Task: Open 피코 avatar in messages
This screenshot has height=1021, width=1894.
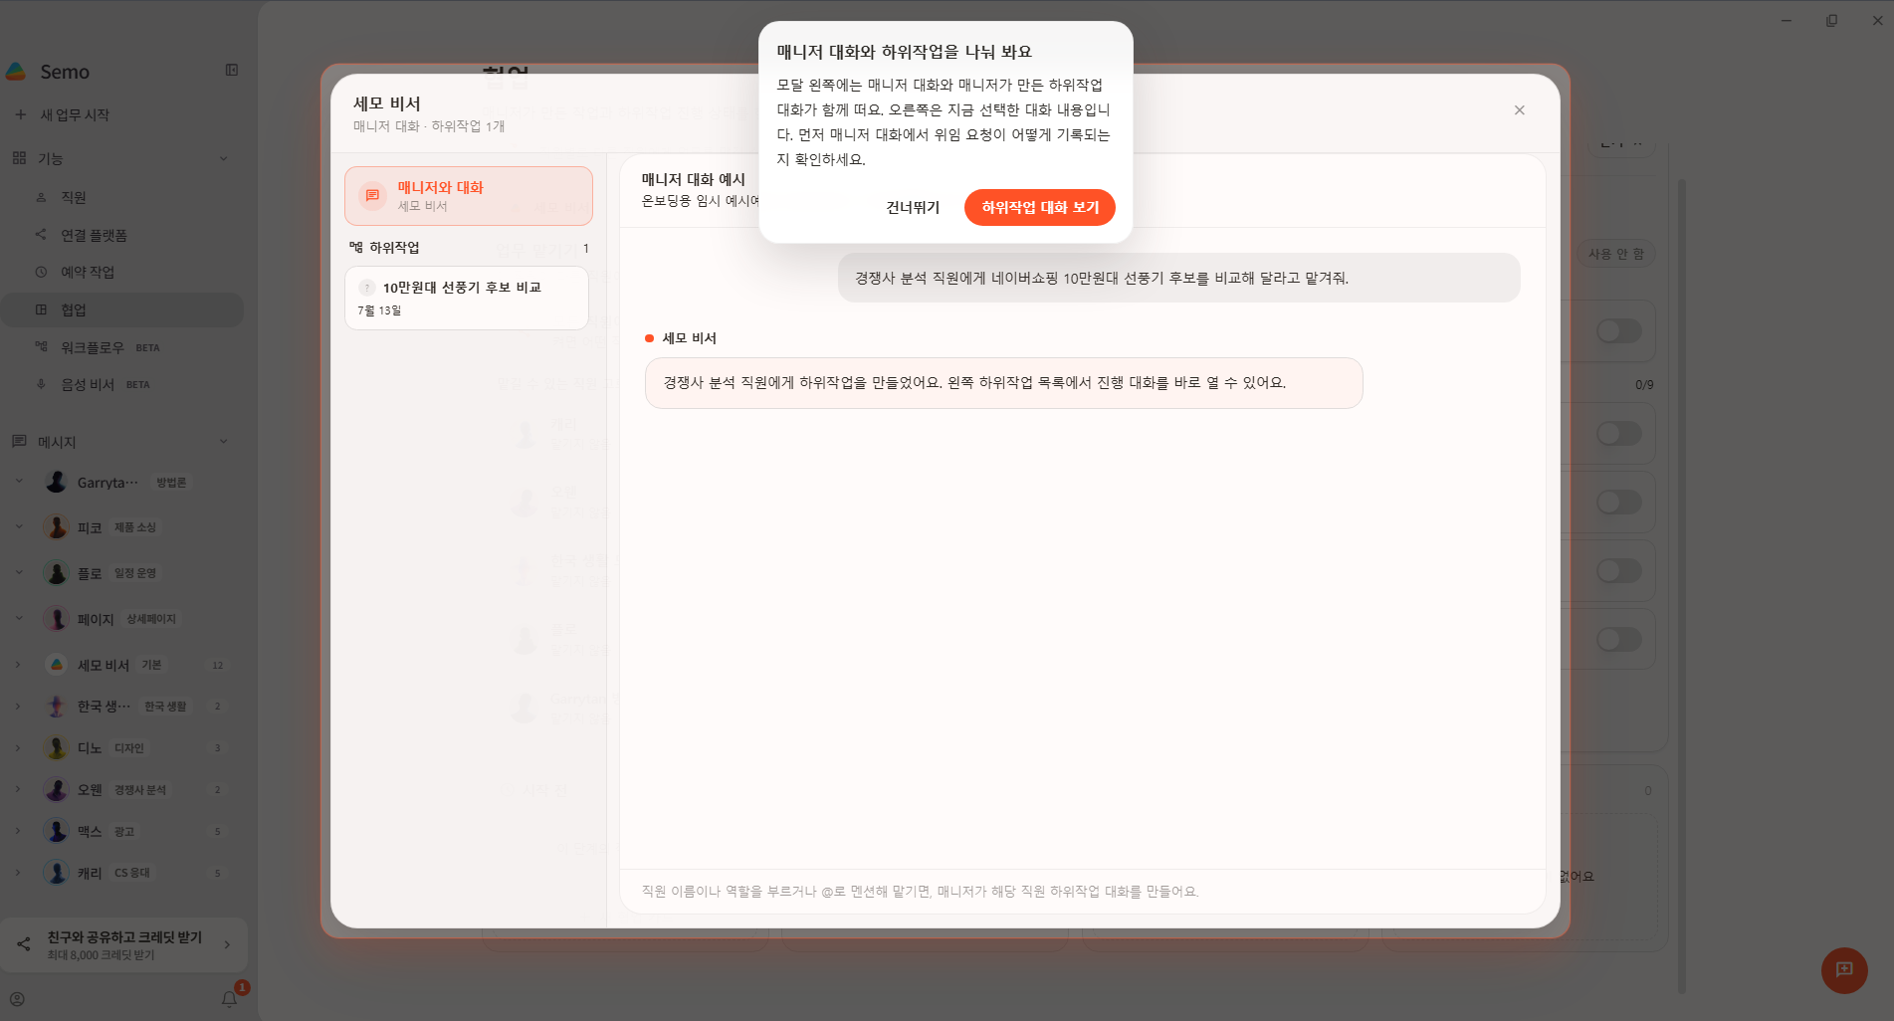Action: (57, 527)
